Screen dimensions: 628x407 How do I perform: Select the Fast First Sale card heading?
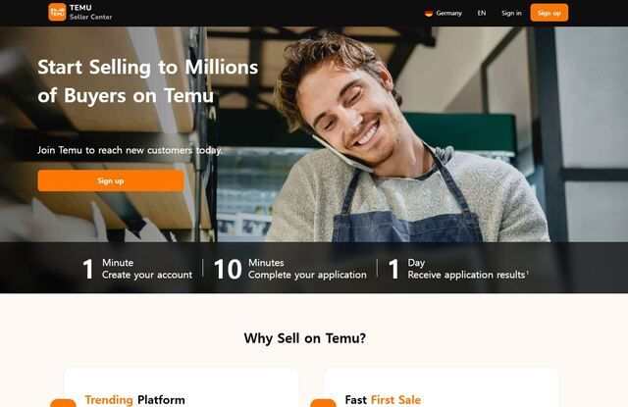(x=383, y=400)
